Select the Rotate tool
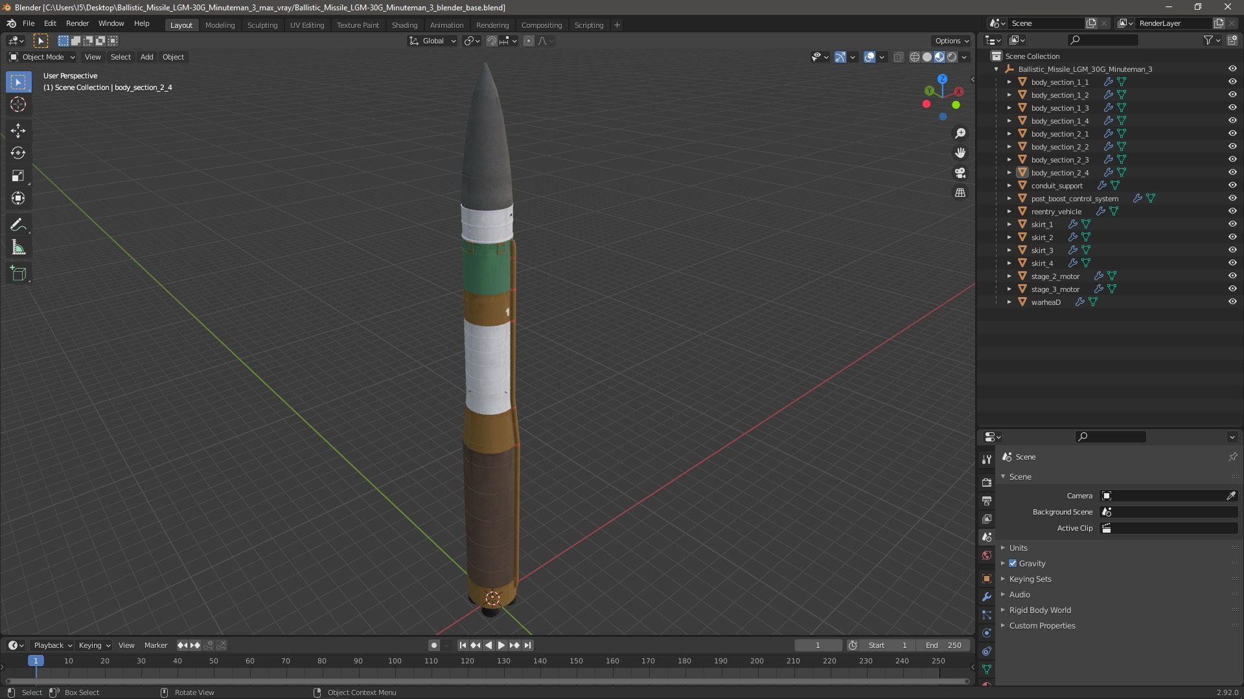This screenshot has height=699, width=1244. [x=18, y=153]
